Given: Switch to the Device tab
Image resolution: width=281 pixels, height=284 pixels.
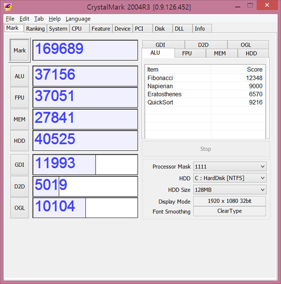Looking at the screenshot, I should point(122,28).
